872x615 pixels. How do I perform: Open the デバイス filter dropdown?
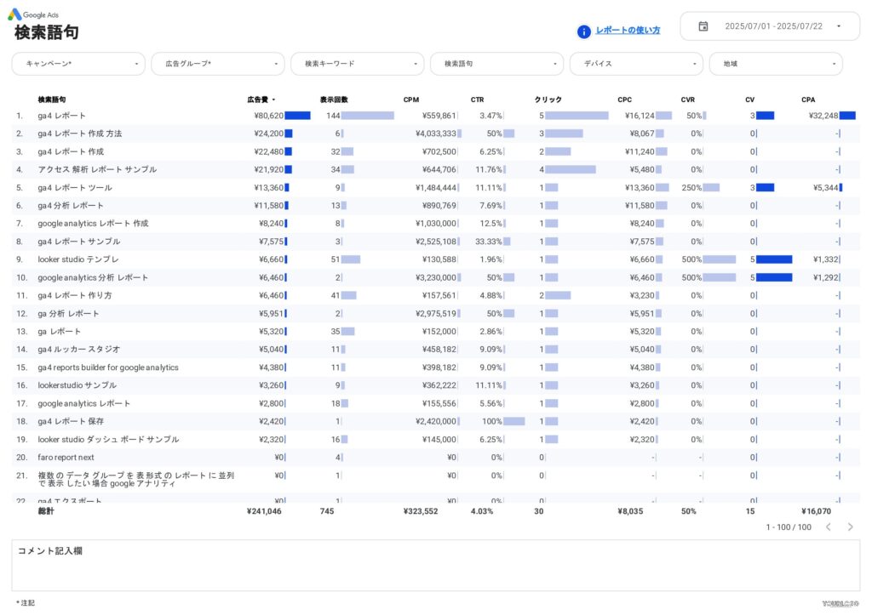coord(636,63)
